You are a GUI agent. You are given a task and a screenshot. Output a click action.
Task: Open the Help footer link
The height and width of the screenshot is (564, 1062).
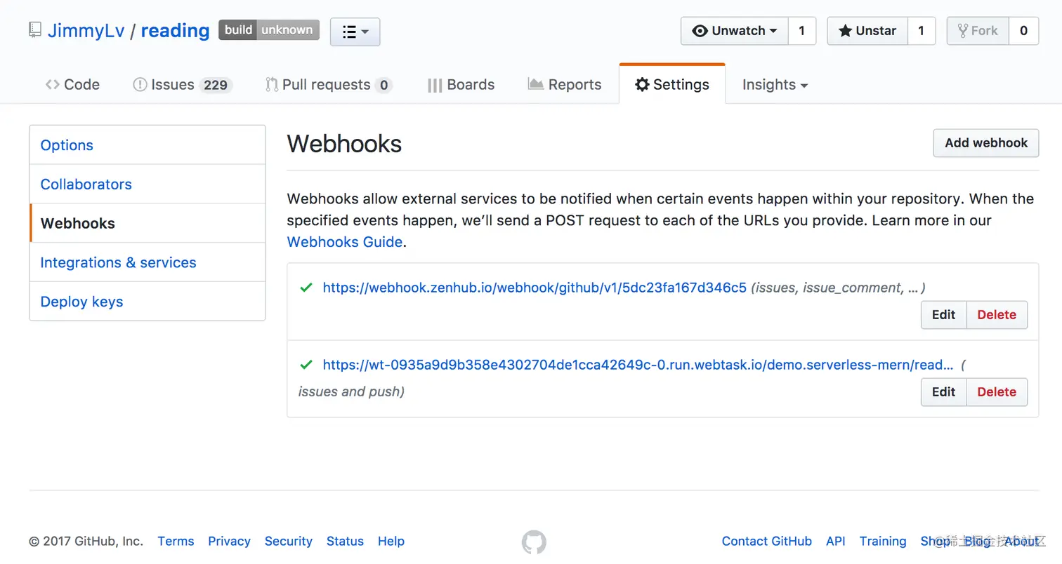click(x=391, y=542)
